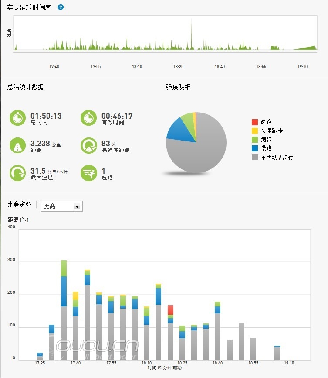Click the high intensity distance icon
The width and height of the screenshot is (328, 378).
point(88,146)
